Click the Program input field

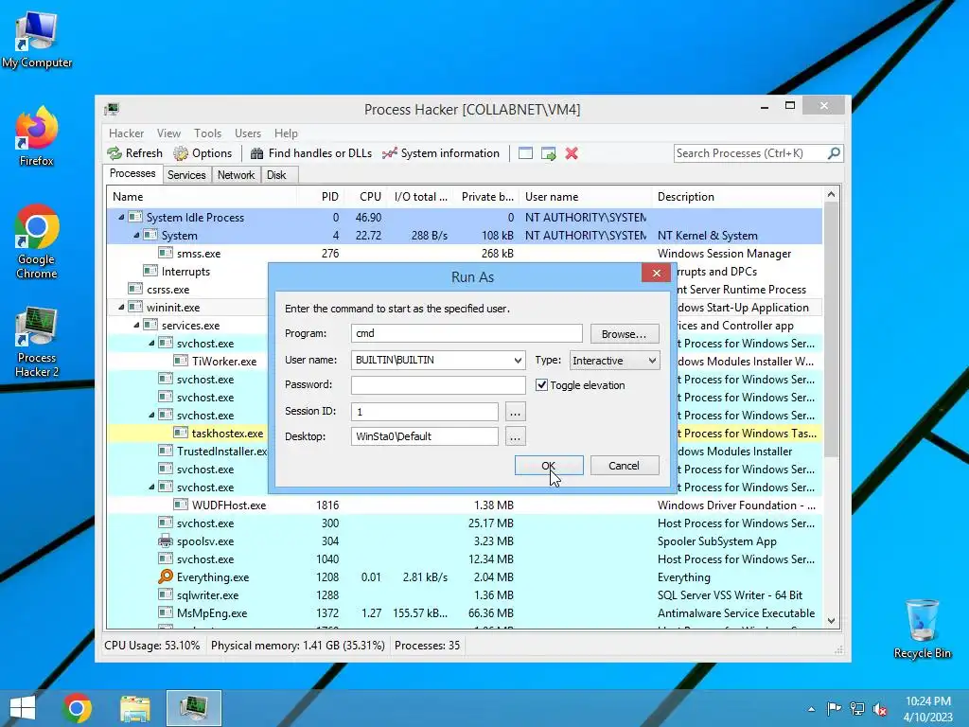(467, 333)
